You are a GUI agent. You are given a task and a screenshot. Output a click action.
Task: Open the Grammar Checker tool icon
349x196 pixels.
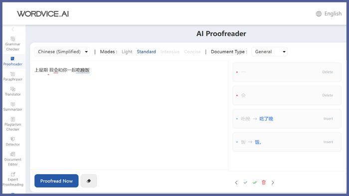[12, 39]
